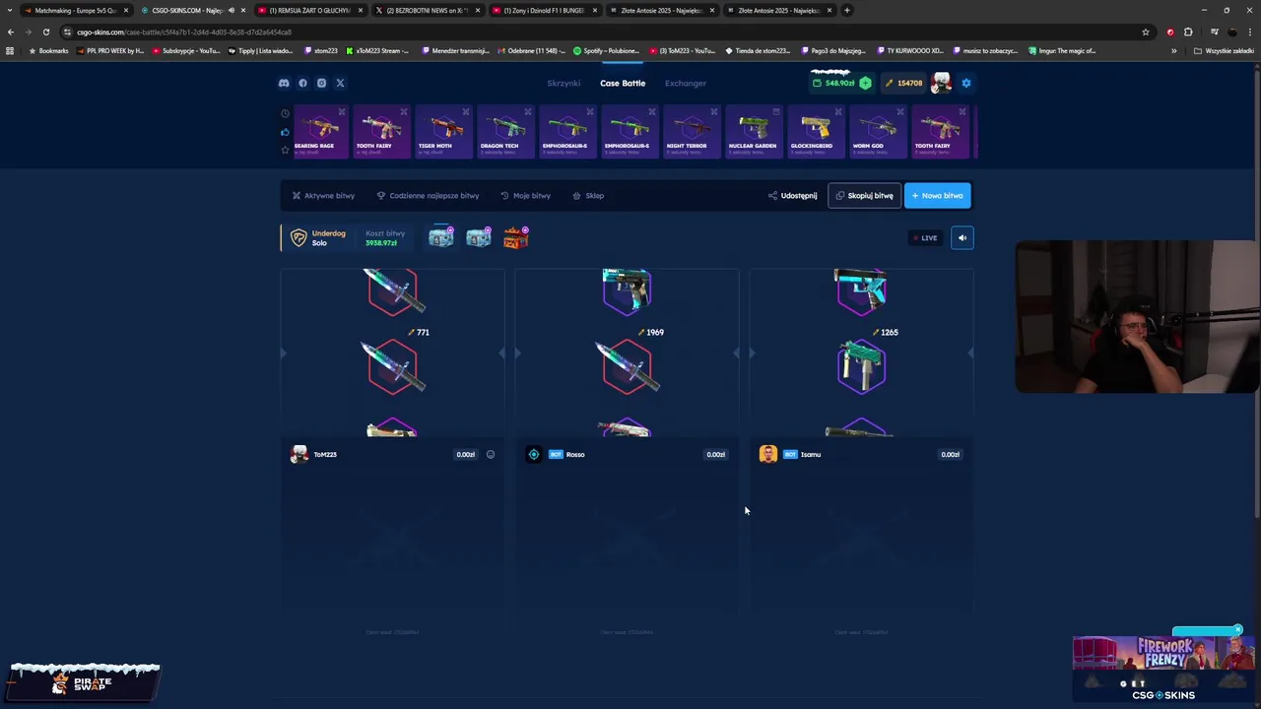Click the Nuclear Garden drop card
This screenshot has width=1261, height=709.
[753, 131]
